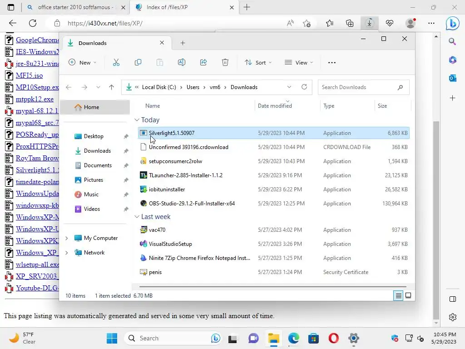The image size is (465, 349).
Task: Click the Delete trash icon in Explorer
Action: coord(225,62)
